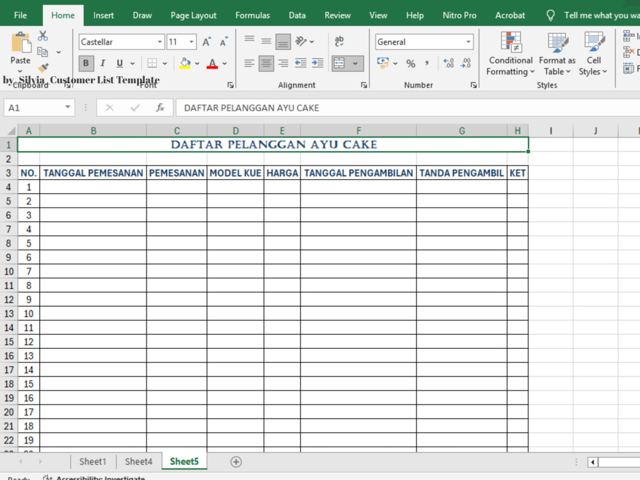Image resolution: width=640 pixels, height=480 pixels.
Task: Open Nitro Pro tab
Action: click(460, 15)
